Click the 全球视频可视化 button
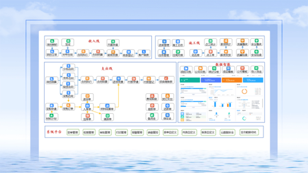This screenshot has height=173, width=308. click(x=249, y=132)
